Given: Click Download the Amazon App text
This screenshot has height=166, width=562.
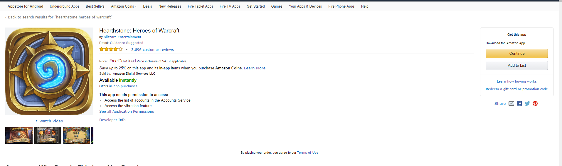Looking at the screenshot, I should [x=505, y=43].
